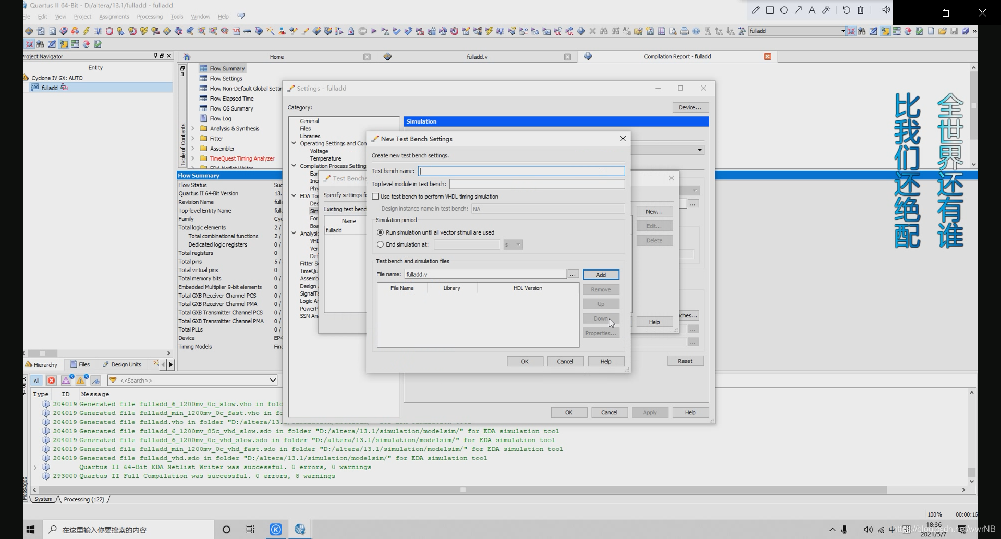Select the text 'A' annotation tool
The height and width of the screenshot is (539, 1001).
pyautogui.click(x=812, y=10)
